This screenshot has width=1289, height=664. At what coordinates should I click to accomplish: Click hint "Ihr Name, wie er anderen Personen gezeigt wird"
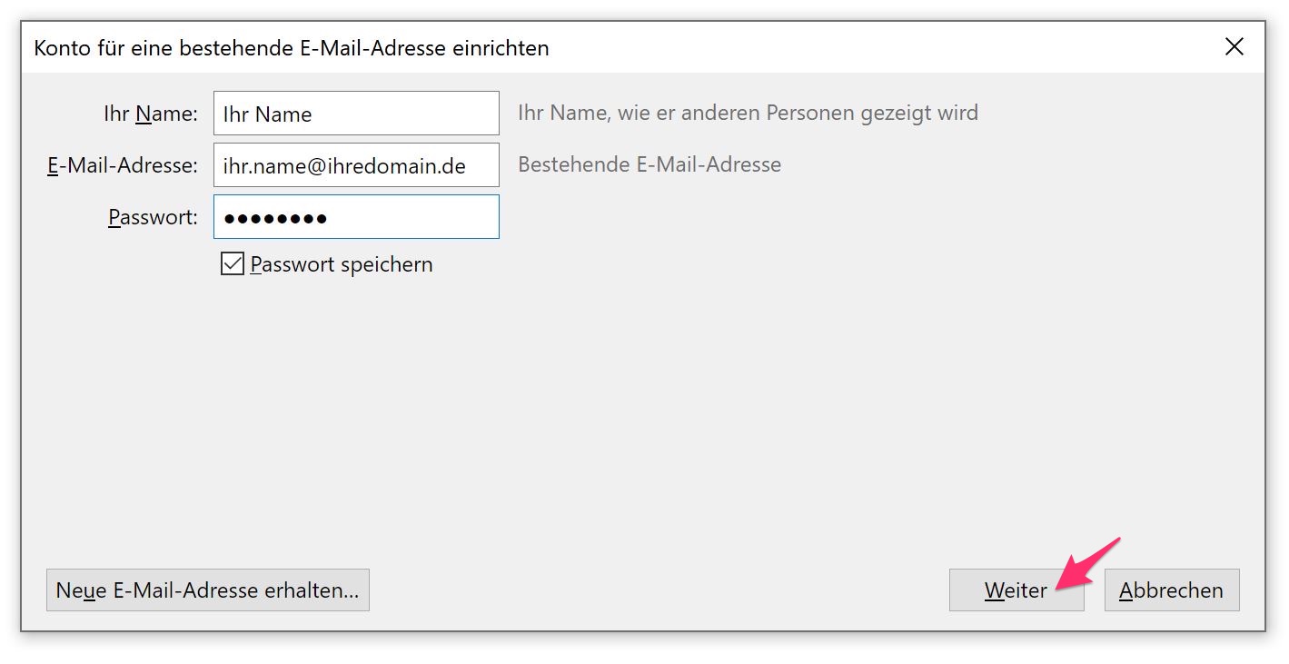[748, 114]
